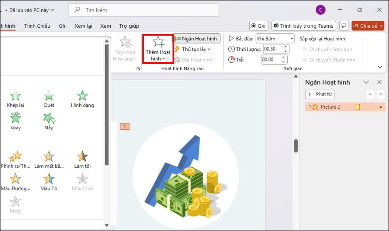Open the Trình Chiếu tab
The image size is (389, 231).
point(37,26)
